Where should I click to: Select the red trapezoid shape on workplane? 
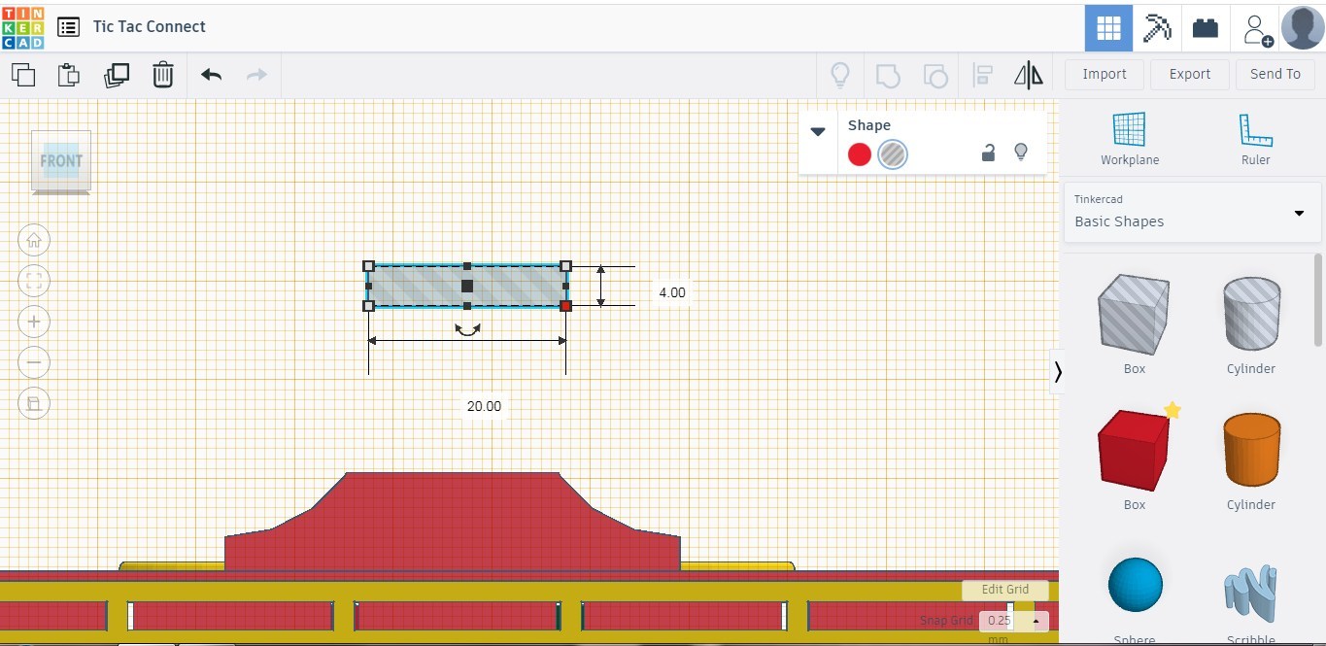[453, 520]
